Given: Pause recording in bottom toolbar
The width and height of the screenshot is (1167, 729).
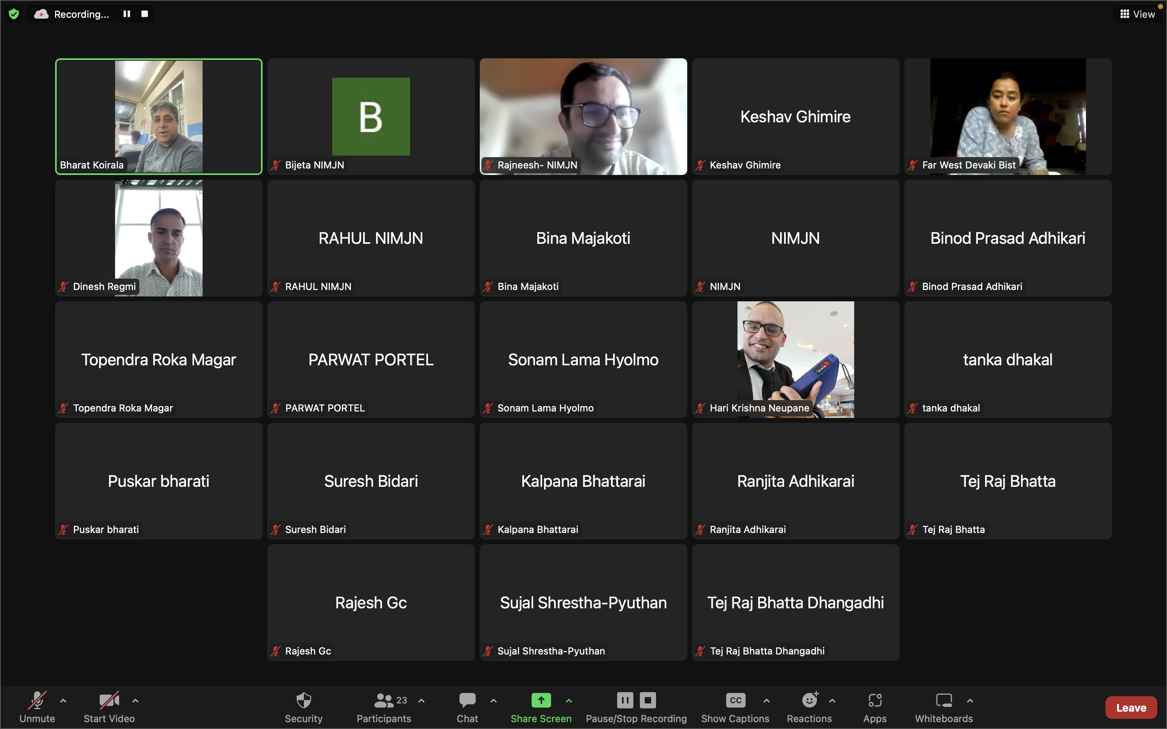Looking at the screenshot, I should point(624,700).
